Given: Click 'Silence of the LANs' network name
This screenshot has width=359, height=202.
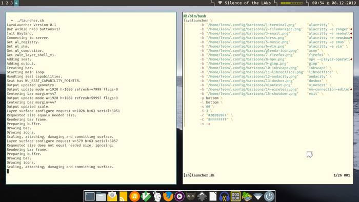Looking at the screenshot, I should tap(248, 3).
